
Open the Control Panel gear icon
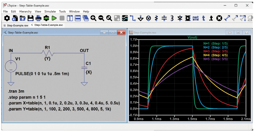pyautogui.click(x=7, y=18)
